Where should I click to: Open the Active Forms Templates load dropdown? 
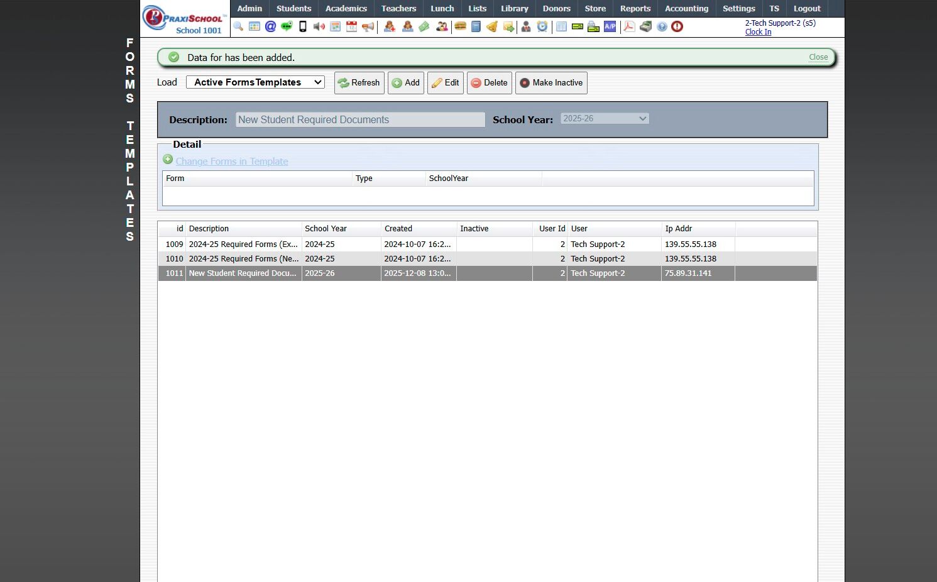(255, 82)
